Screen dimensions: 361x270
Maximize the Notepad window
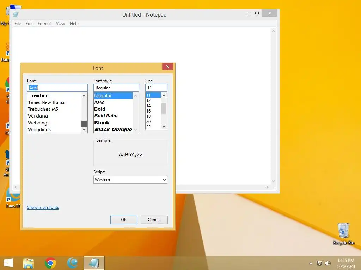point(257,13)
